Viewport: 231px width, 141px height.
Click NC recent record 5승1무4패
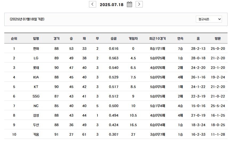[157, 106]
